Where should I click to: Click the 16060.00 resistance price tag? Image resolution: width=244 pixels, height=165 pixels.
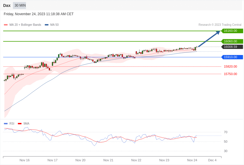232,42
